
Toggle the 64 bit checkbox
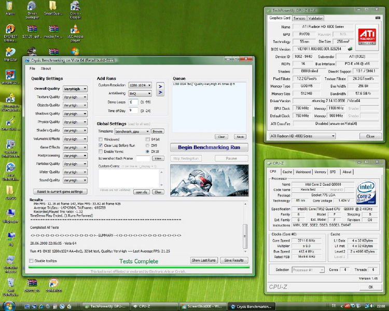tap(147, 139)
